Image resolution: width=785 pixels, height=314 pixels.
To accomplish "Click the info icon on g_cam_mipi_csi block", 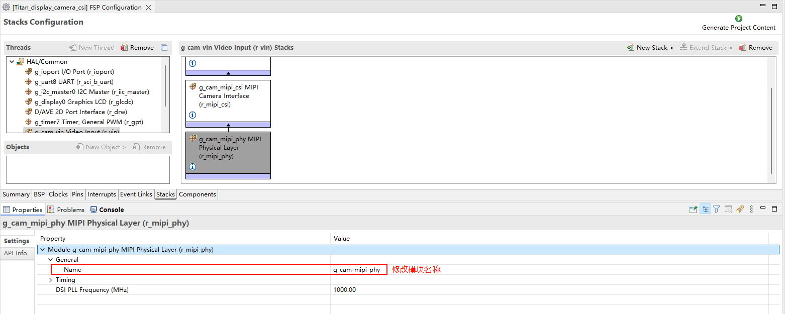I will click(192, 115).
